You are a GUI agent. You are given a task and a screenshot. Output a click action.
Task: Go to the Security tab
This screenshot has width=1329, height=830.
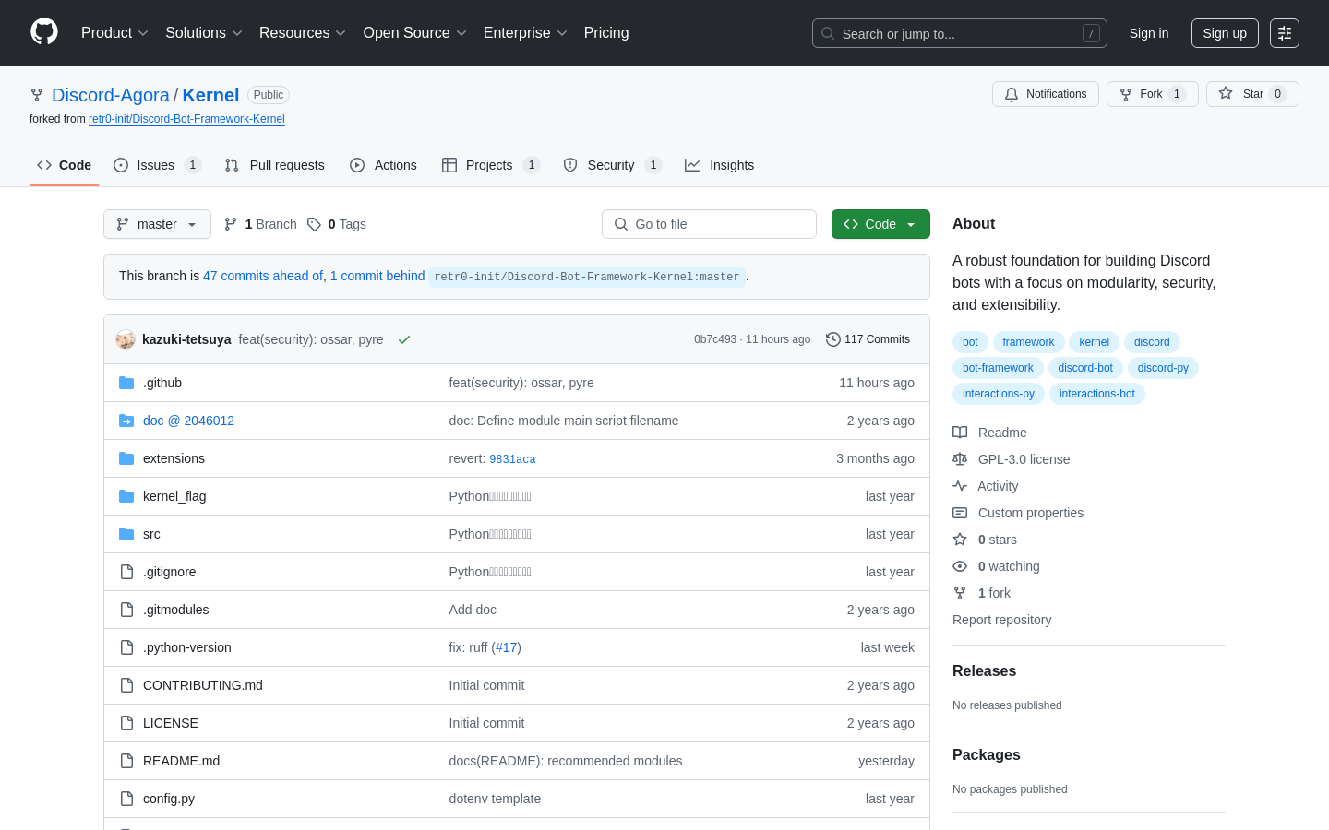613,165
